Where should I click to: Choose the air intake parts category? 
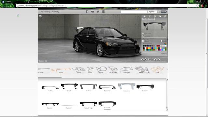(113, 70)
